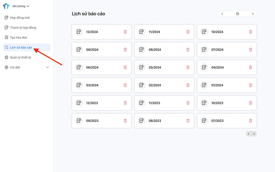The width and height of the screenshot is (275, 172).
Task: Go to next date range in picker
Action: pyautogui.click(x=253, y=14)
